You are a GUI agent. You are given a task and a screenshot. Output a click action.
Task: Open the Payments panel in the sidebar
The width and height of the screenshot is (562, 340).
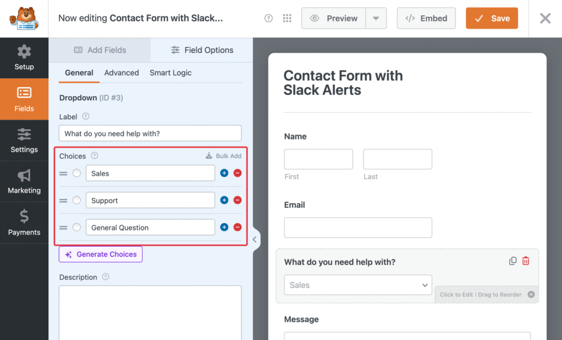pos(24,223)
